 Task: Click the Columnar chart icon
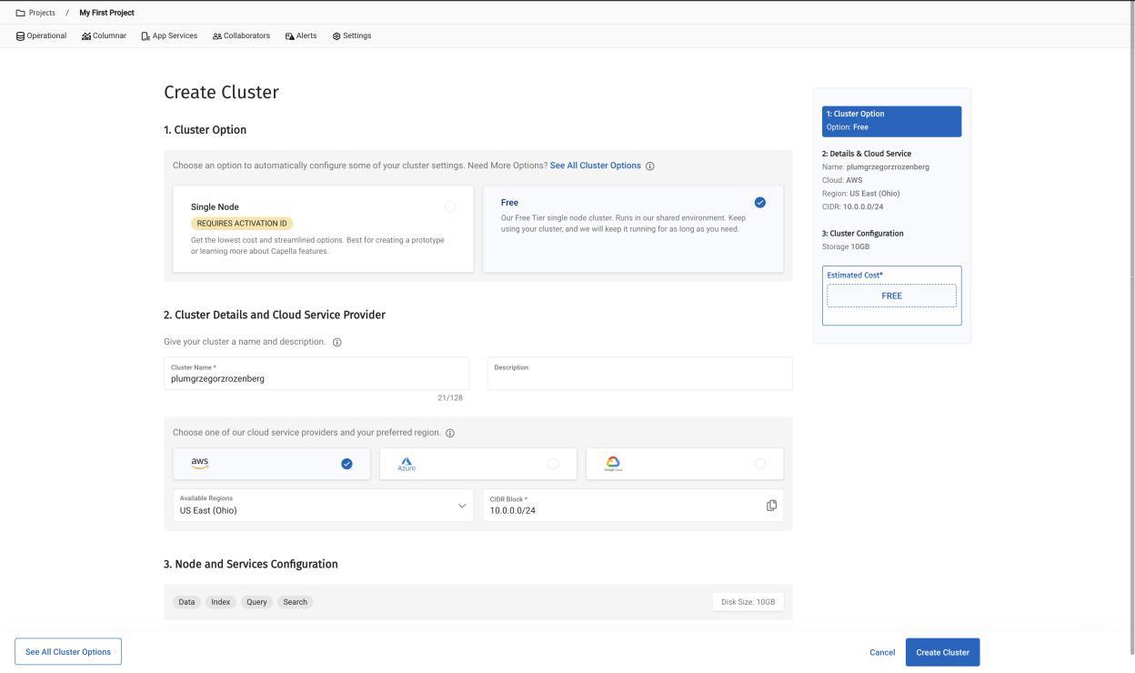coord(85,36)
